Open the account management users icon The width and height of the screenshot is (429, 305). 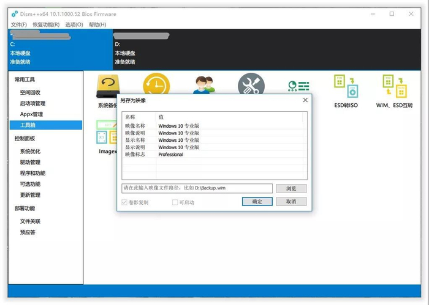[204, 85]
